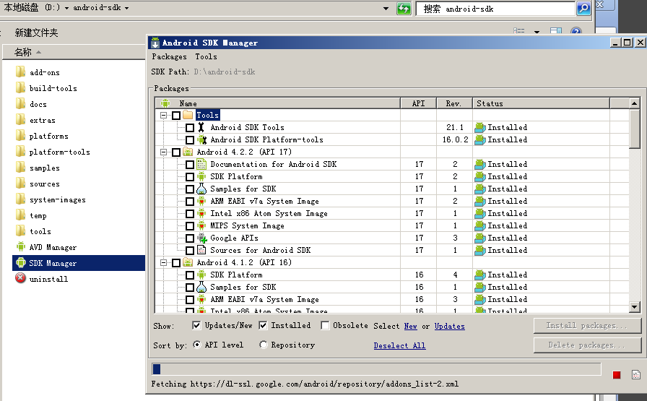Click the AVD Manager android icon in Explorer
Viewport: 647px width, 401px height.
(x=21, y=247)
